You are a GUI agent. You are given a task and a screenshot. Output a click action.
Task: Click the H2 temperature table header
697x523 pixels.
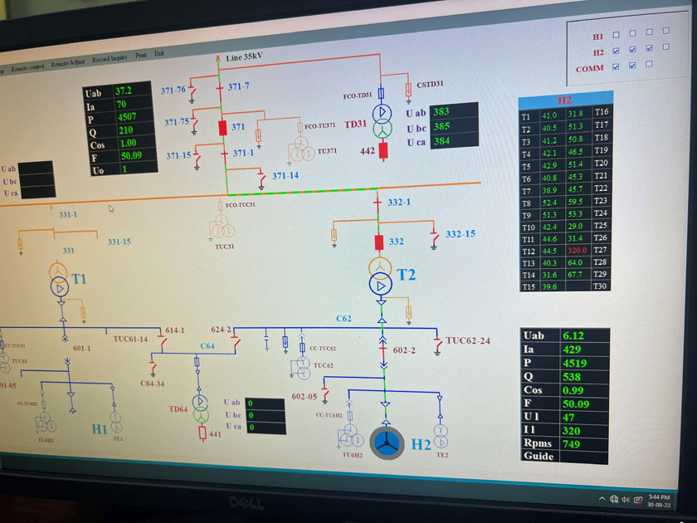pos(565,100)
